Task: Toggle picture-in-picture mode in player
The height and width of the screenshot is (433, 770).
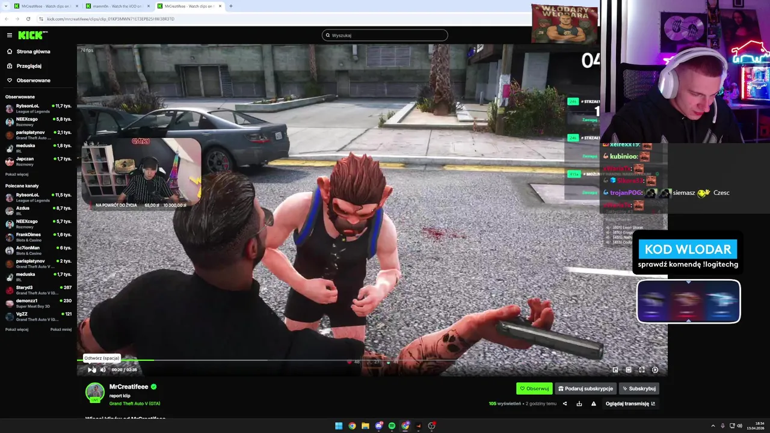Action: click(x=615, y=370)
